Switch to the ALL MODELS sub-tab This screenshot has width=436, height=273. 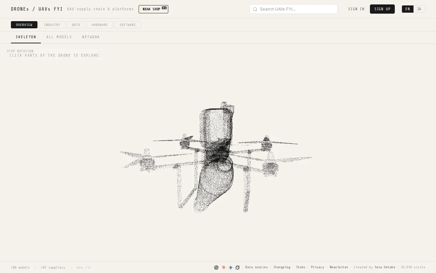pos(59,37)
